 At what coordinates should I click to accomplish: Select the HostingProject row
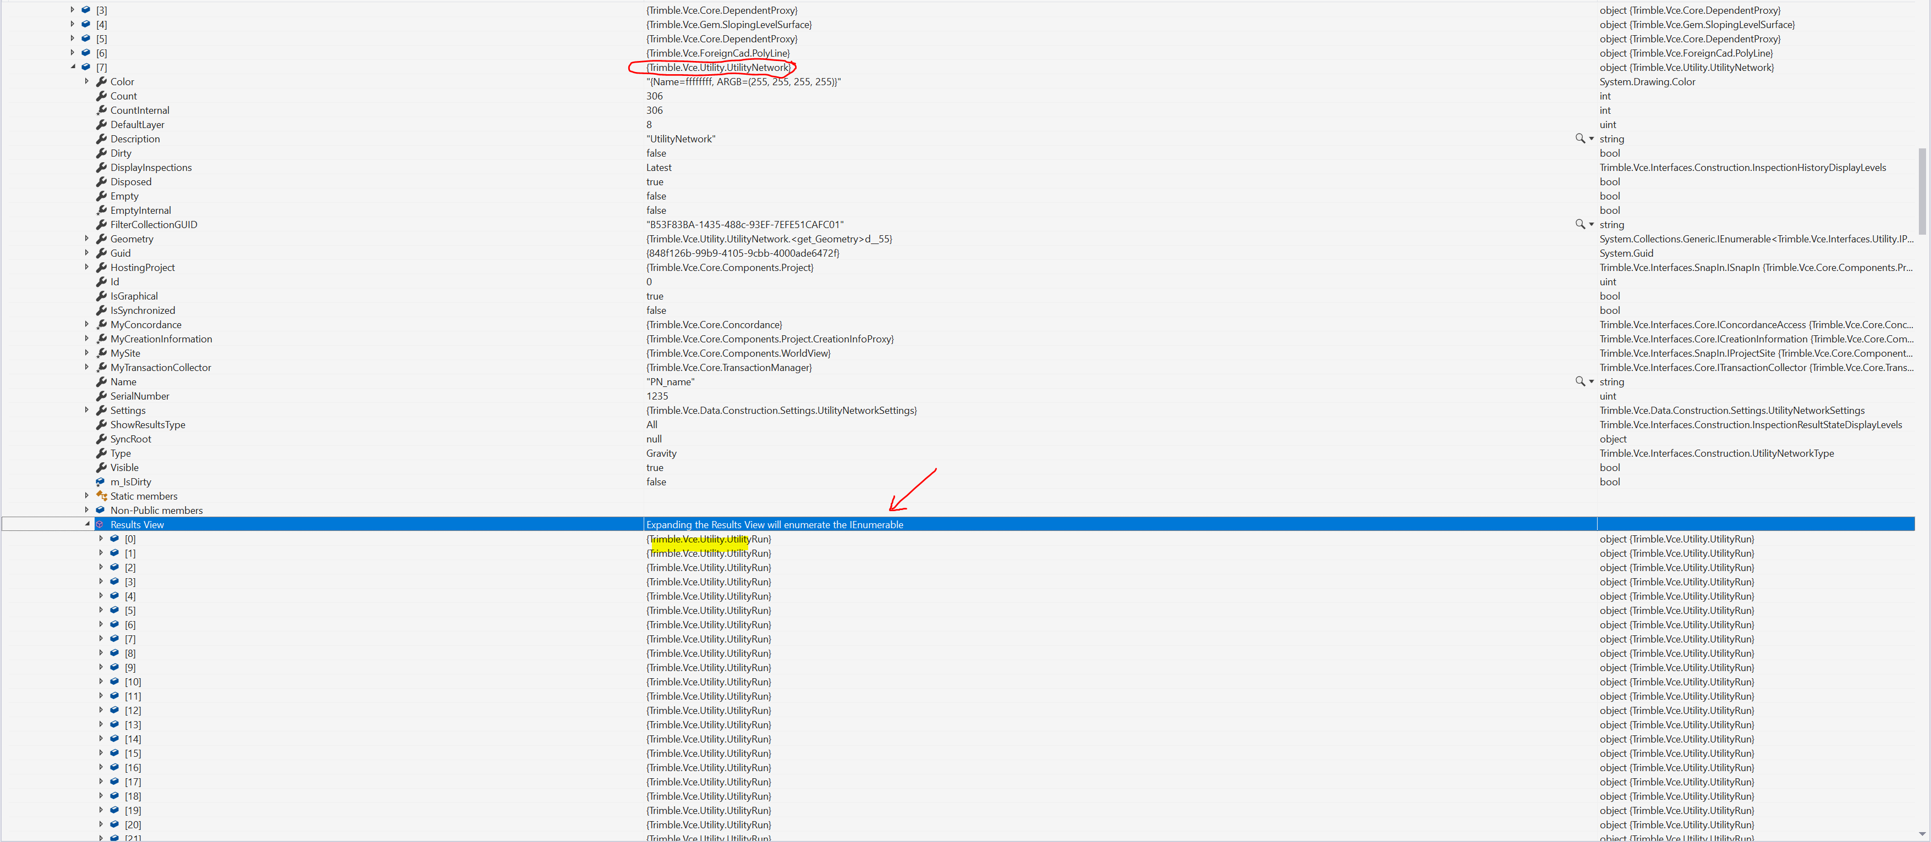pos(142,268)
